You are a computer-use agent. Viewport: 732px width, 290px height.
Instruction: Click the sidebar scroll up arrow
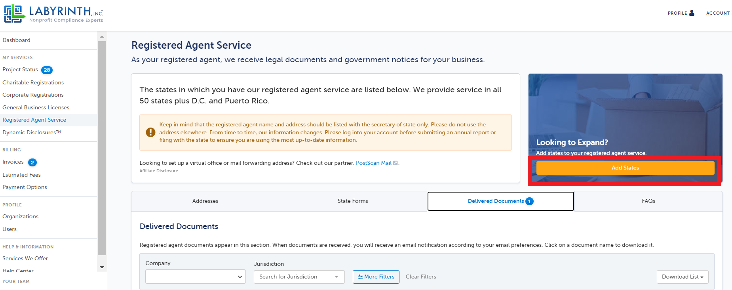102,36
